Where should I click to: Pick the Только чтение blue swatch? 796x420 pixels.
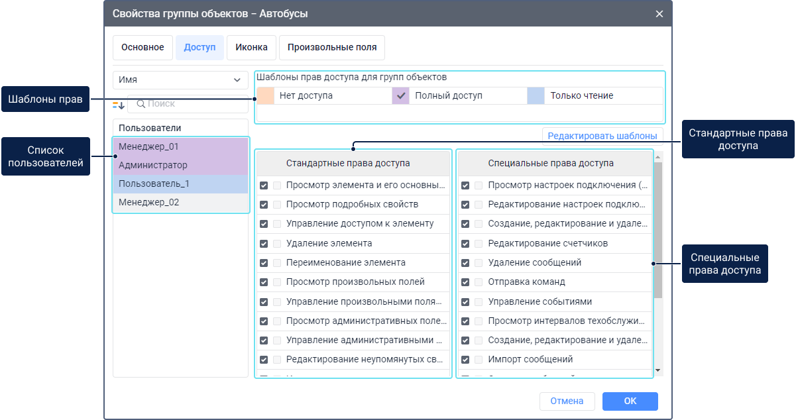pos(536,96)
